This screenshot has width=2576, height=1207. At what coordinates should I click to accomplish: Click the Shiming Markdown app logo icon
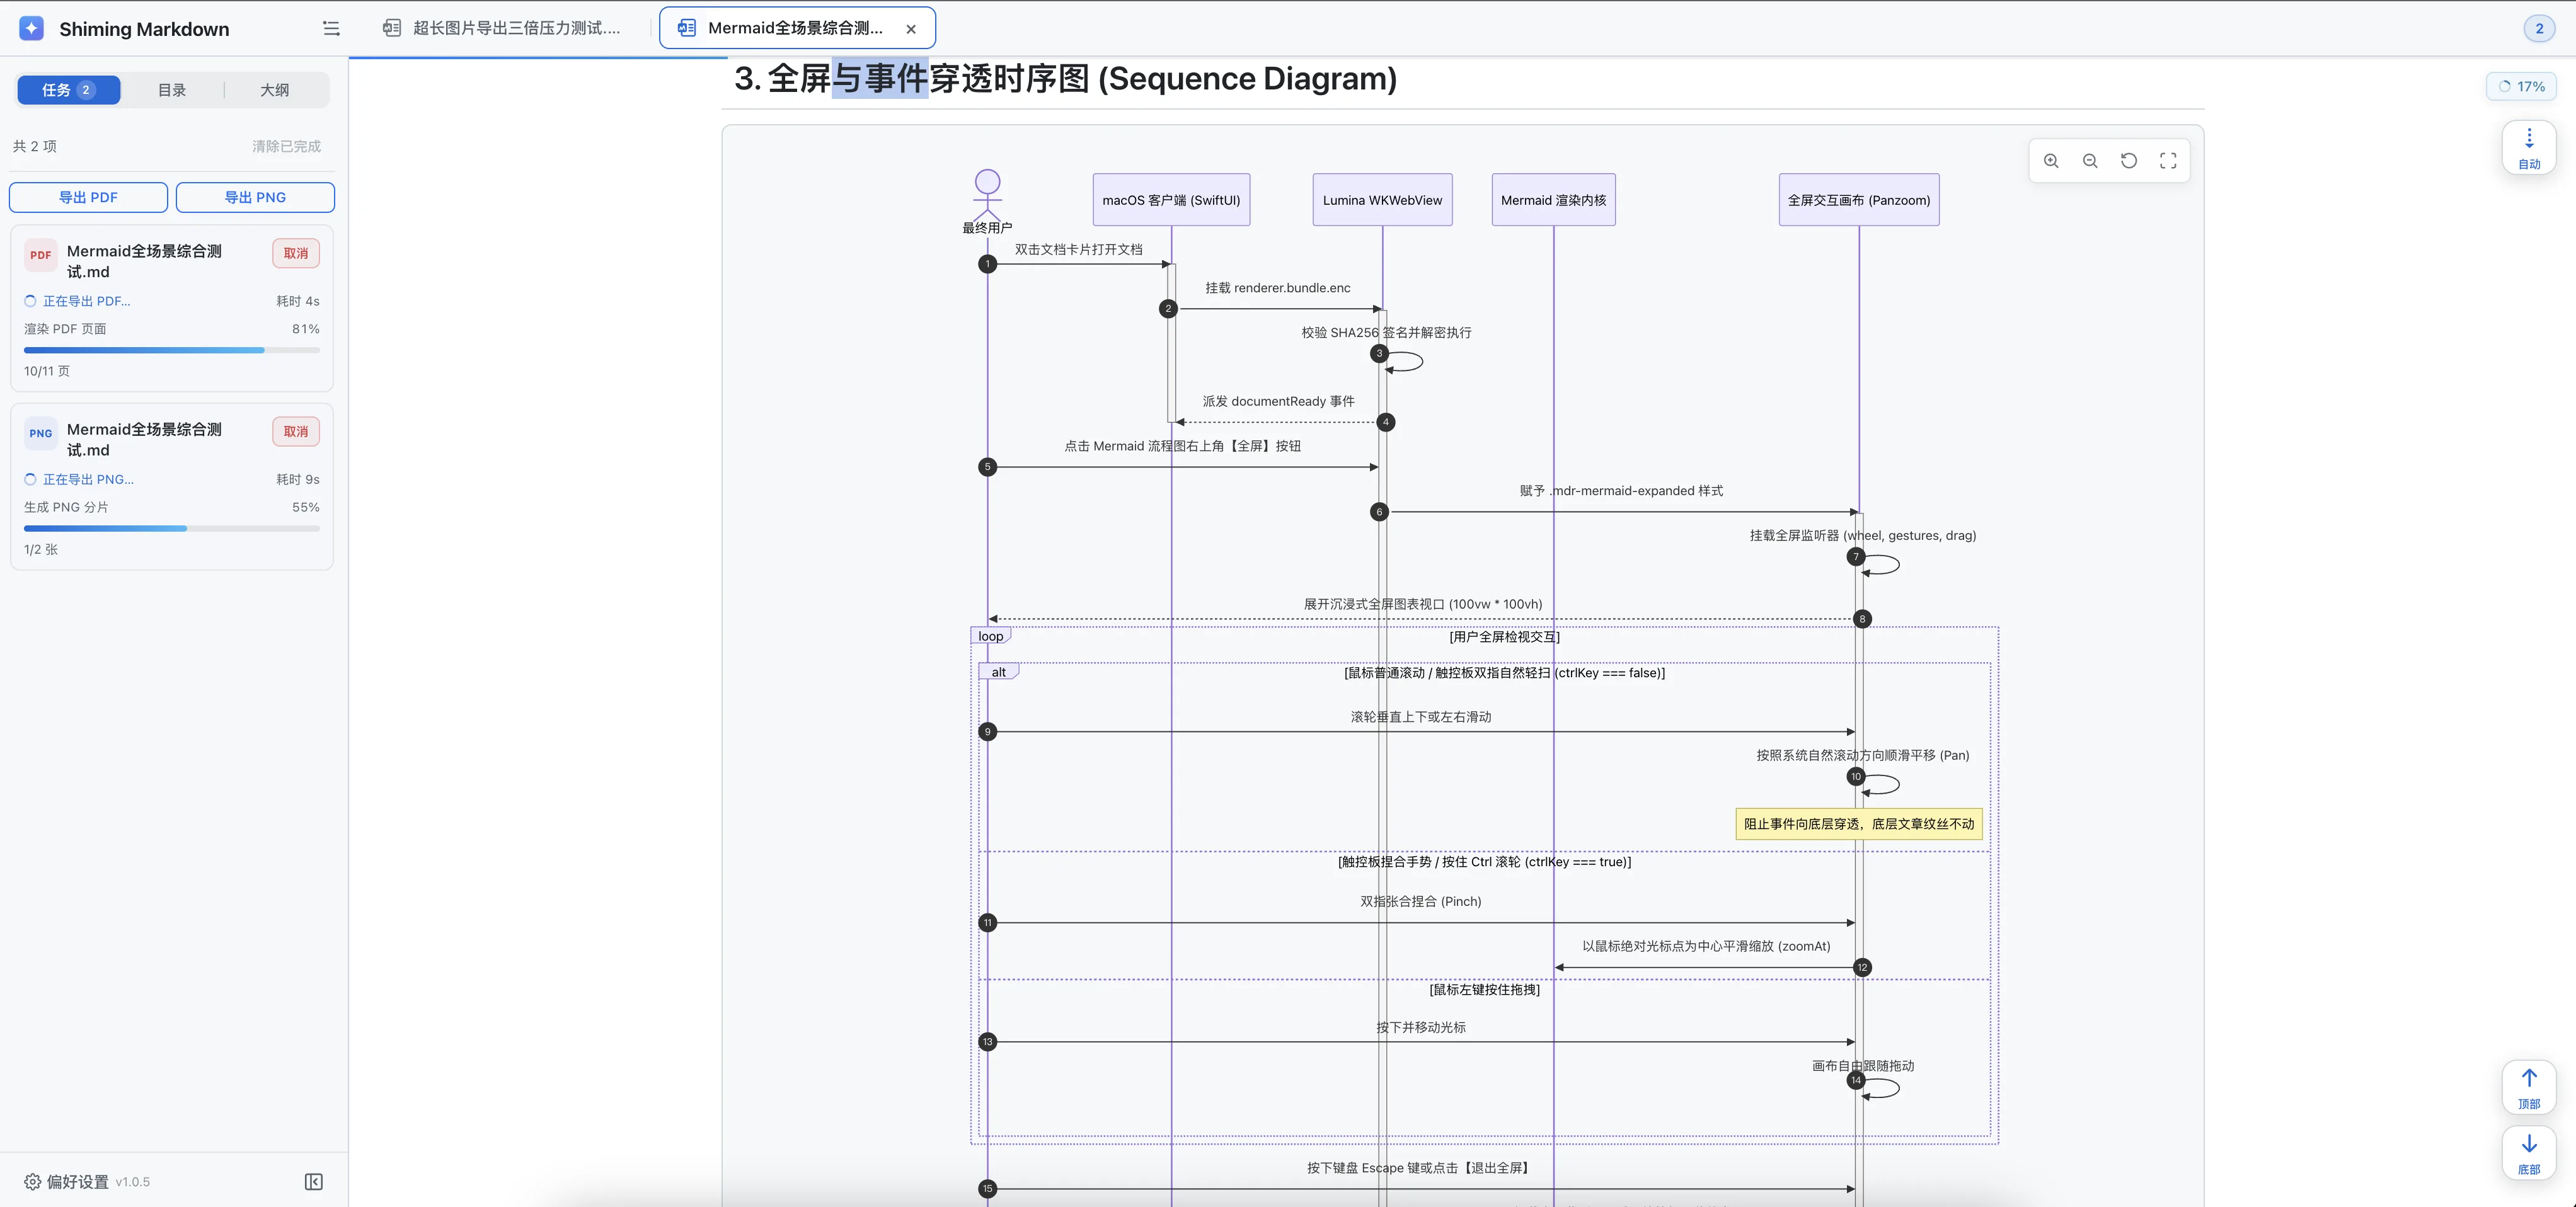click(32, 28)
